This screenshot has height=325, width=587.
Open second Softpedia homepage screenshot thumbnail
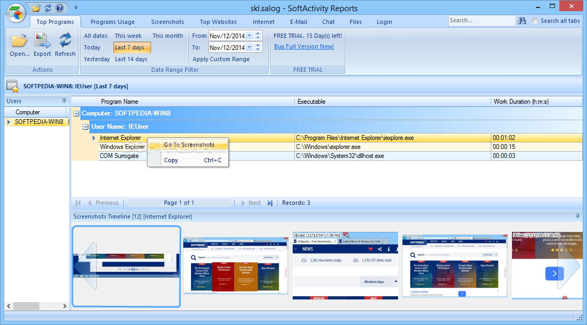tap(235, 265)
